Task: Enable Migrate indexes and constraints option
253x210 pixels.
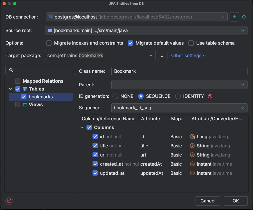Action: (x=49, y=43)
